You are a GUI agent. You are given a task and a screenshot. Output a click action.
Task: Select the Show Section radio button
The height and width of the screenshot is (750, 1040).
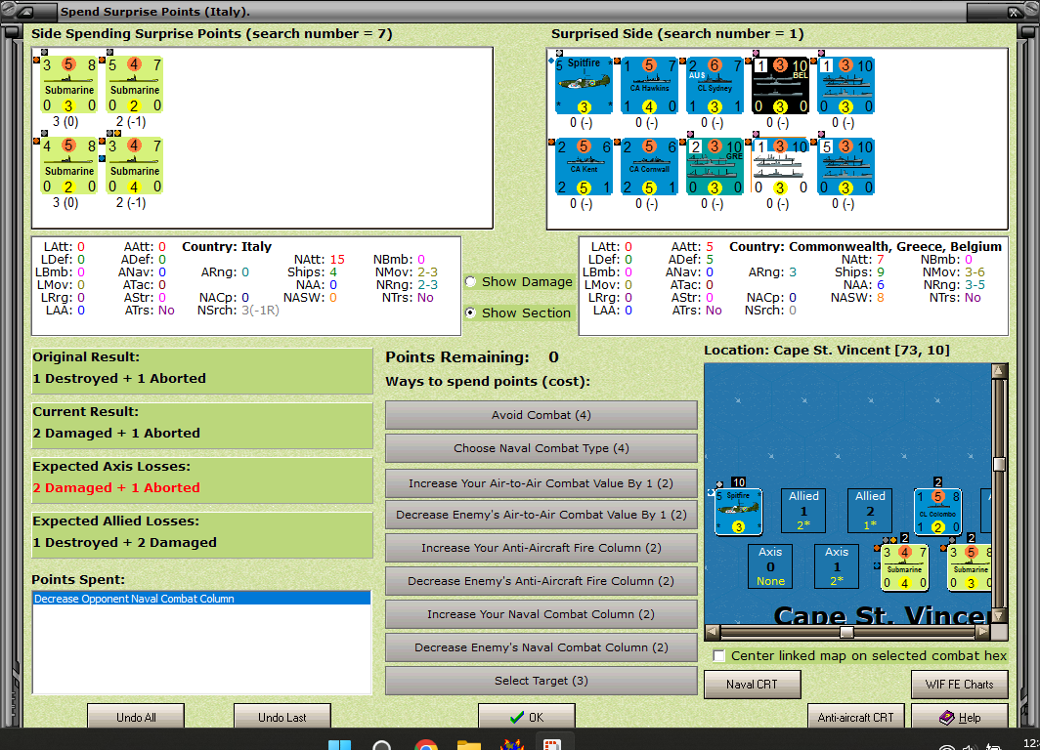[470, 312]
